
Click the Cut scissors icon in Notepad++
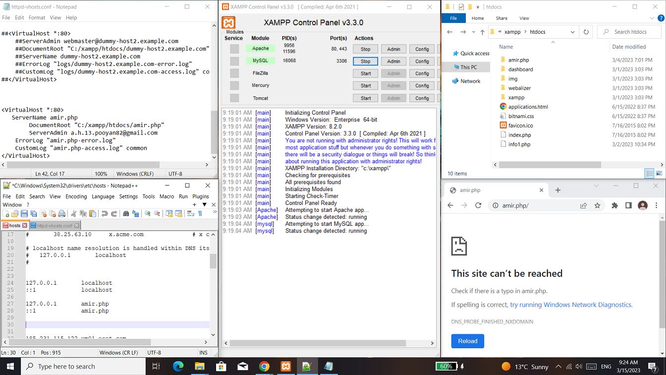click(74, 214)
